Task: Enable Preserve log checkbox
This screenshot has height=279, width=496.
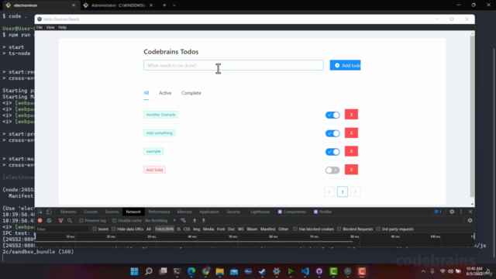Action: coord(81,220)
